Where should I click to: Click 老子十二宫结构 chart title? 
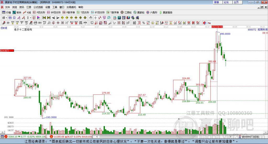[23, 30]
